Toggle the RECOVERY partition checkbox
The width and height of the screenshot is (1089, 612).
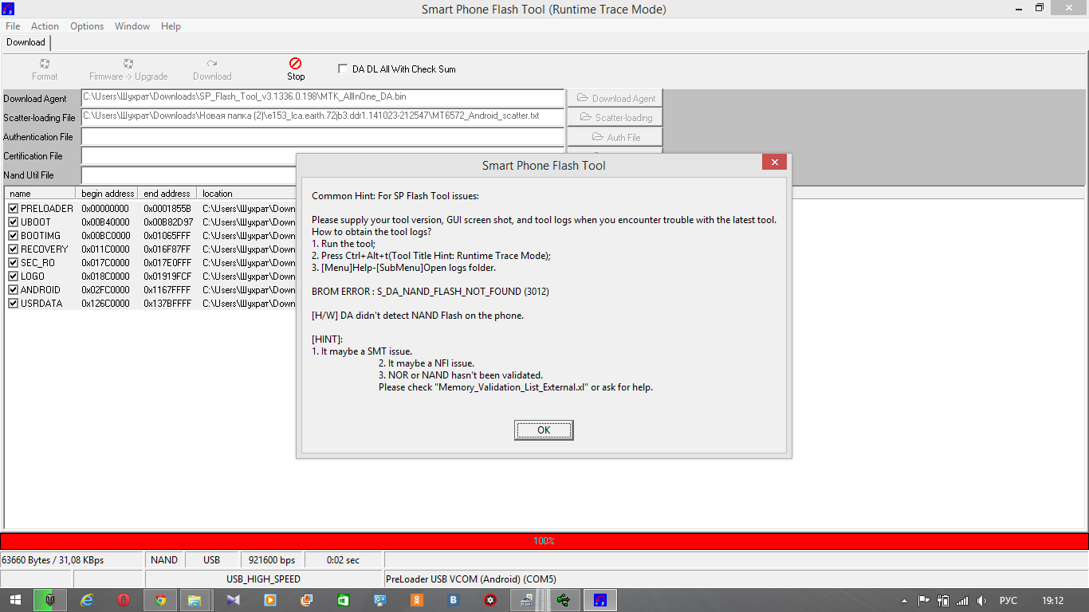tap(13, 249)
